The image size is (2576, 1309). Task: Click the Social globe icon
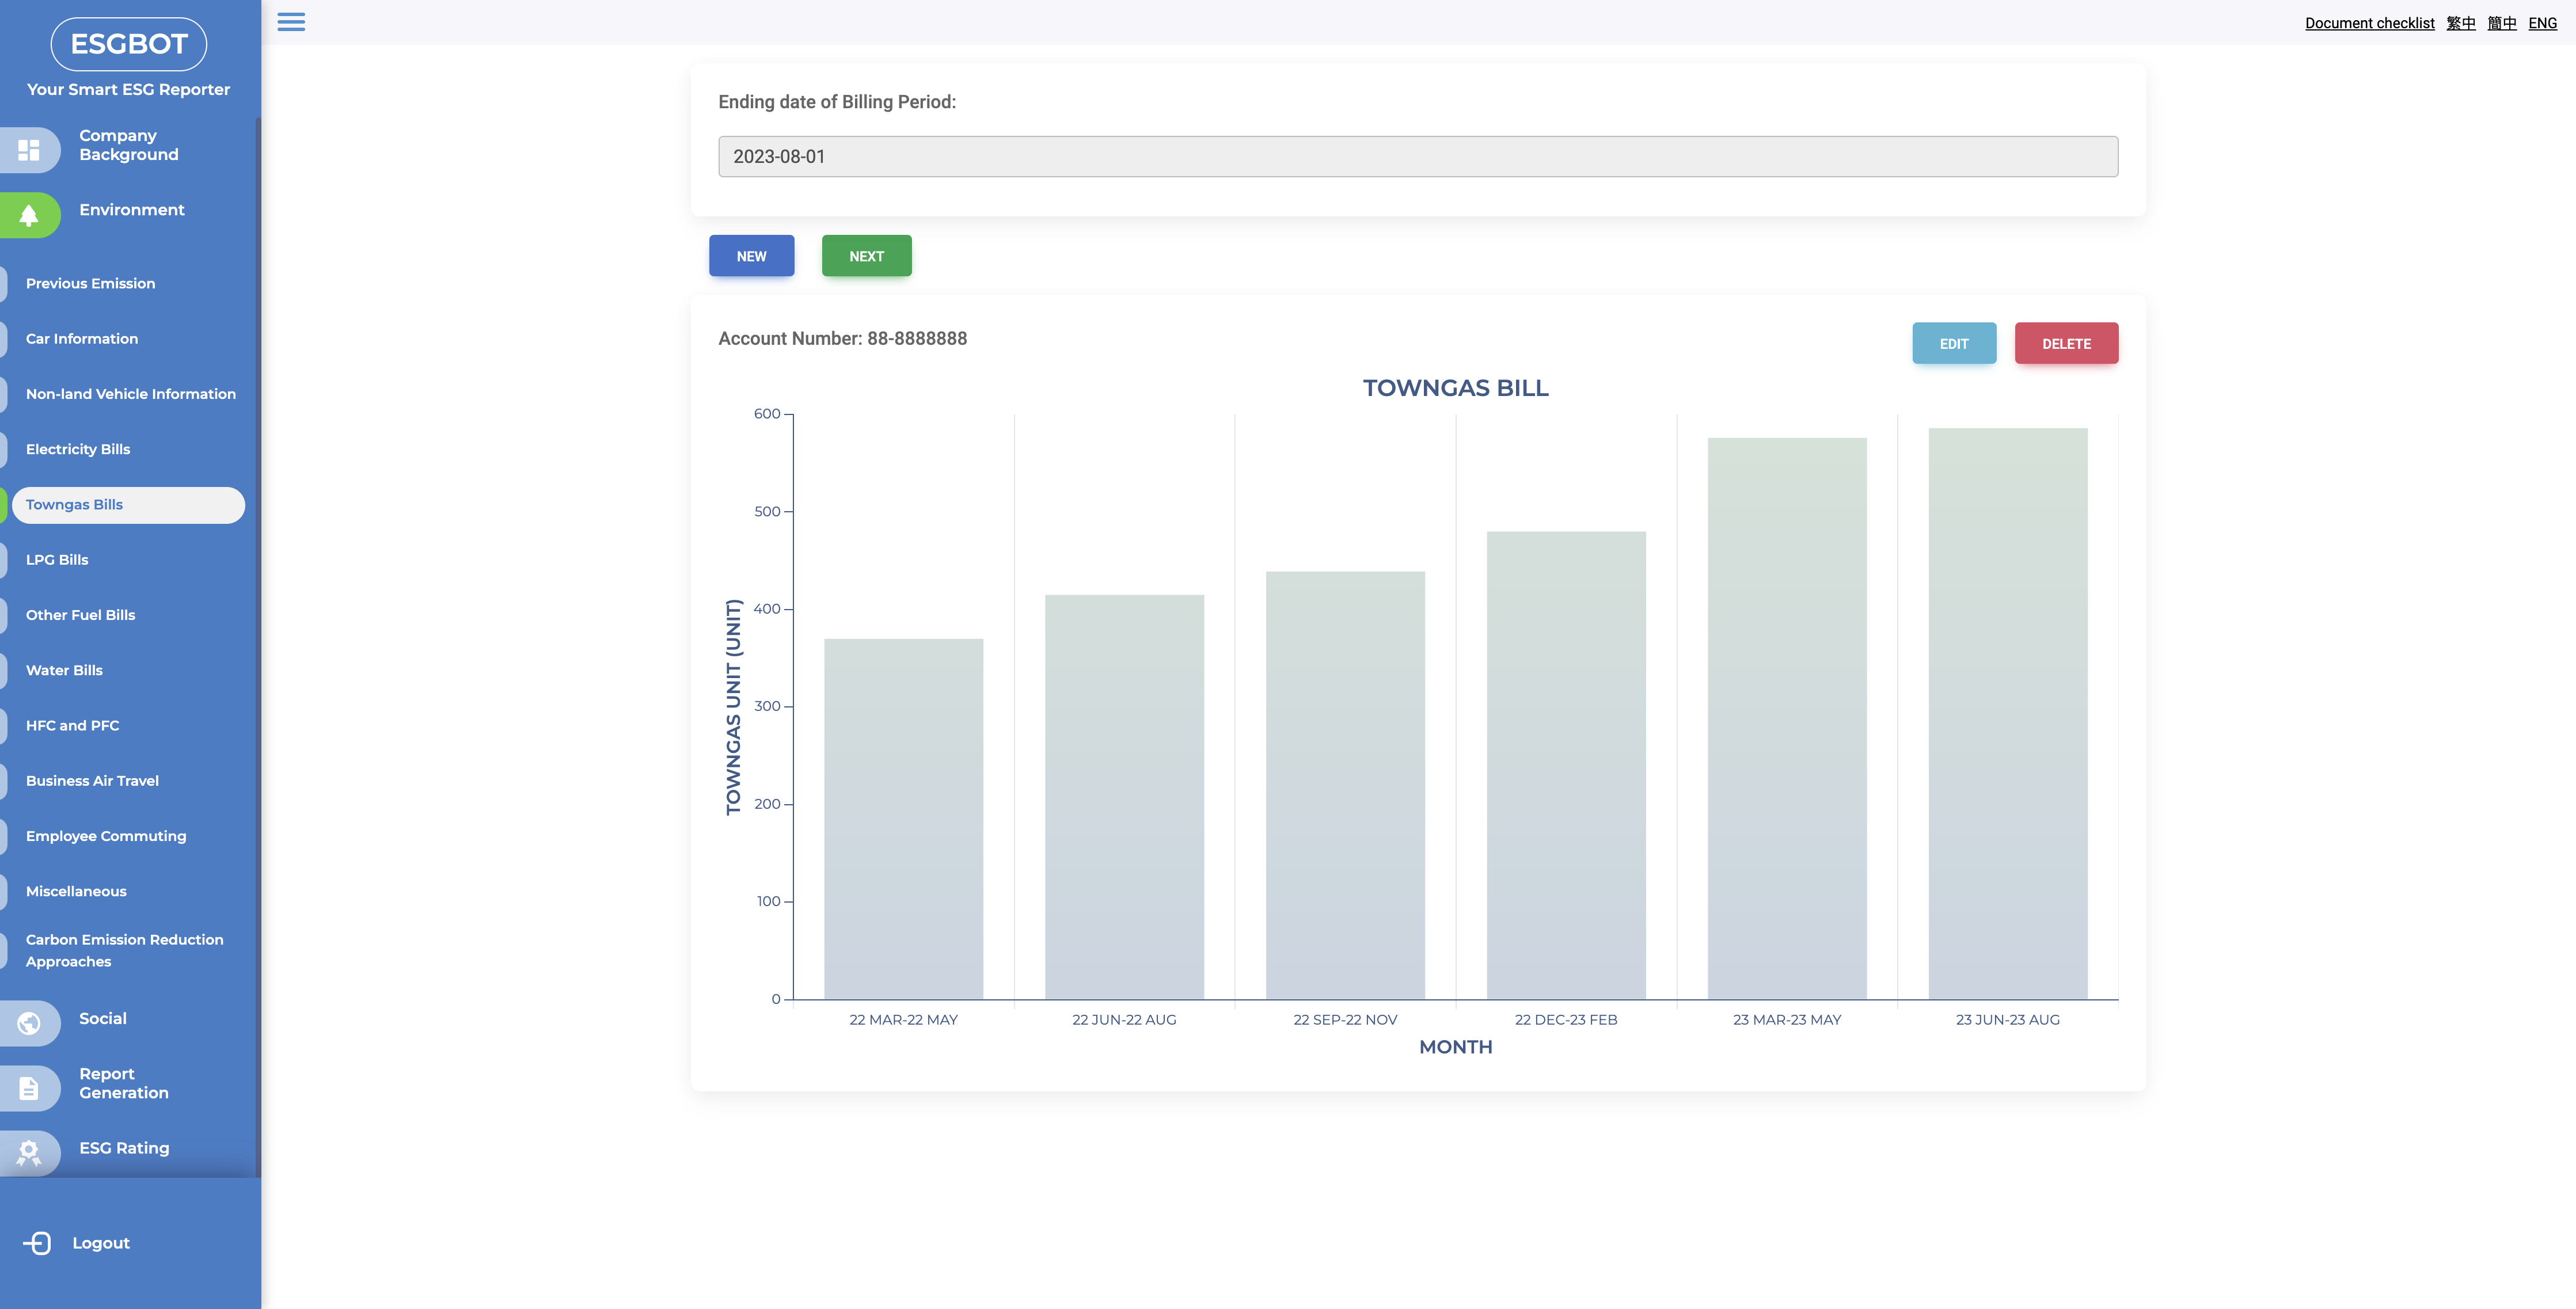pos(29,1023)
